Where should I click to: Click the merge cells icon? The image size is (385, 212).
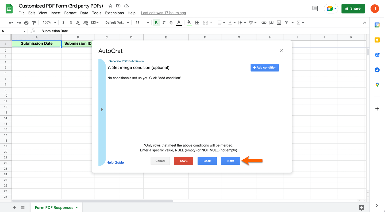[x=205, y=23]
